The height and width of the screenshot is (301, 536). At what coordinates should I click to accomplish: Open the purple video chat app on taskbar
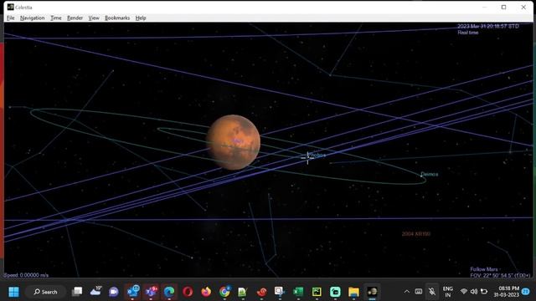(x=114, y=292)
